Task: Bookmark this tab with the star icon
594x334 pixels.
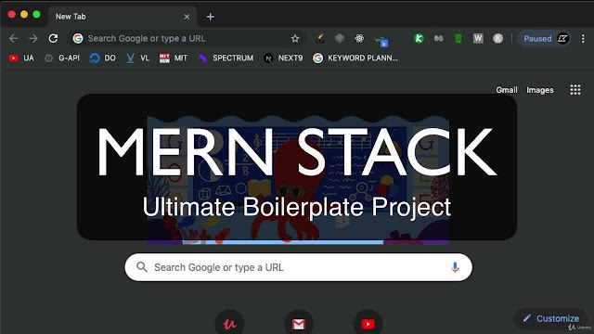Action: (x=295, y=38)
